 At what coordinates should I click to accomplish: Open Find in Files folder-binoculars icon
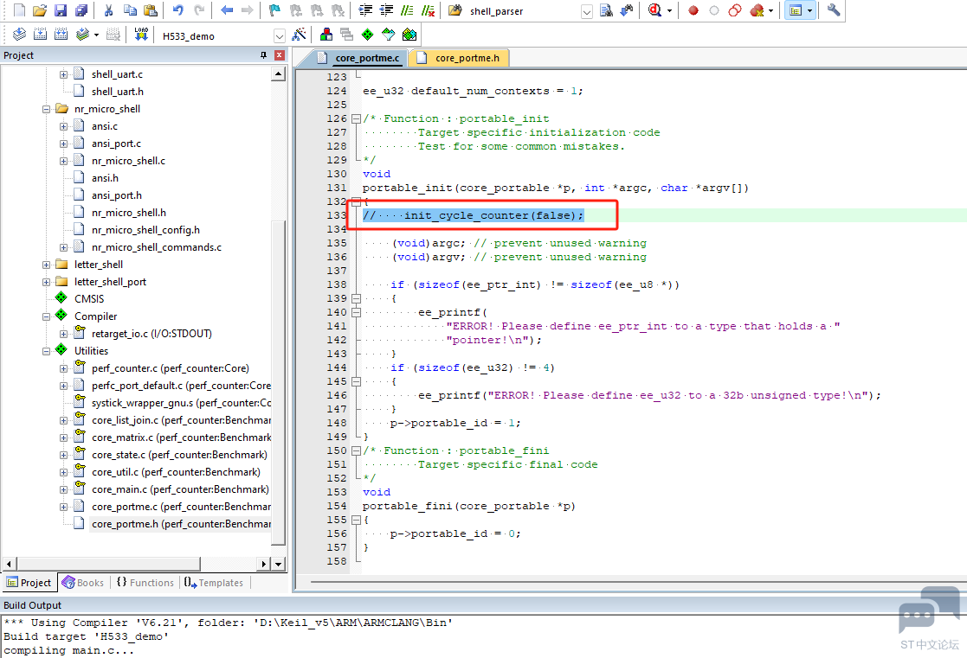coord(455,10)
